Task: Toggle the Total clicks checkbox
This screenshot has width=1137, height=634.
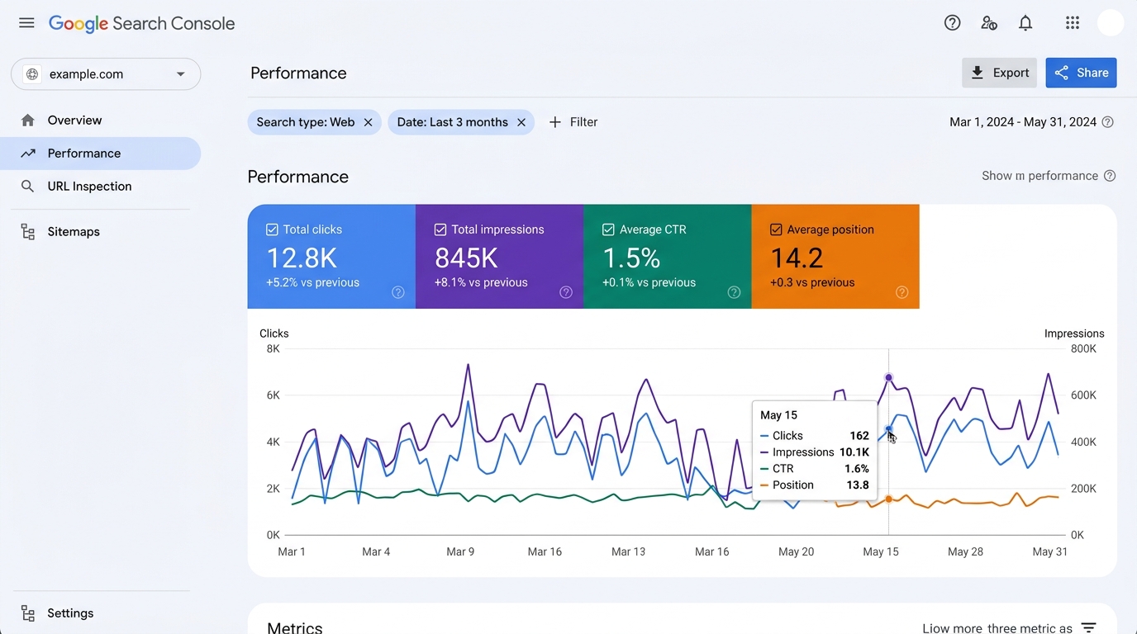Action: [272, 229]
